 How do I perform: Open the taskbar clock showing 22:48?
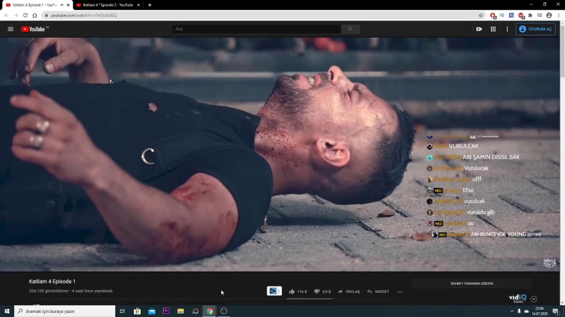click(541, 311)
